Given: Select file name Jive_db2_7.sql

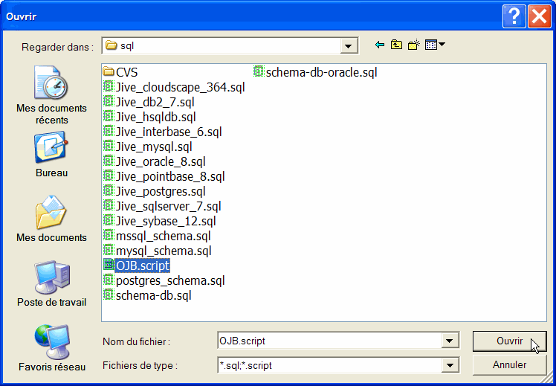Looking at the screenshot, I should coord(155,102).
